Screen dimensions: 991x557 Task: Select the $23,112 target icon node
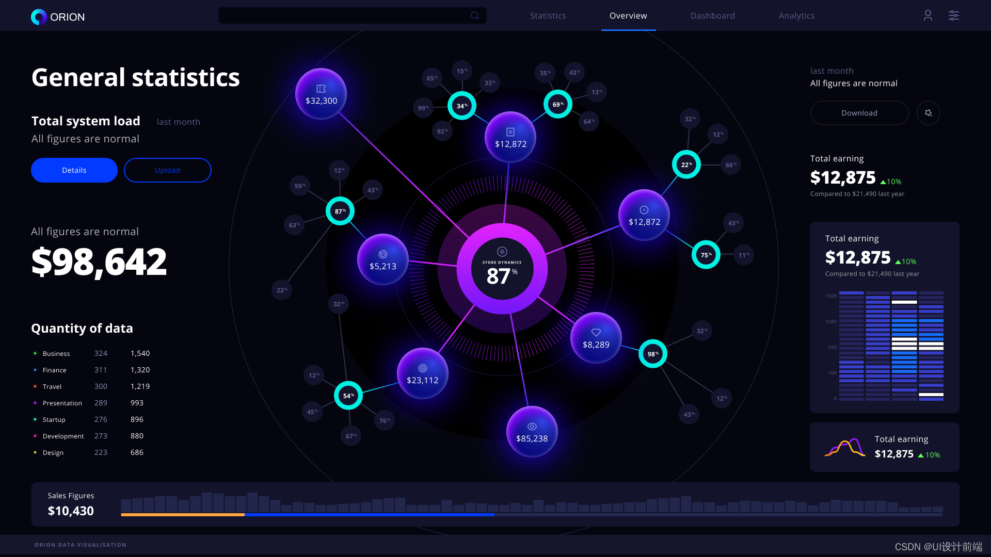[x=422, y=373]
